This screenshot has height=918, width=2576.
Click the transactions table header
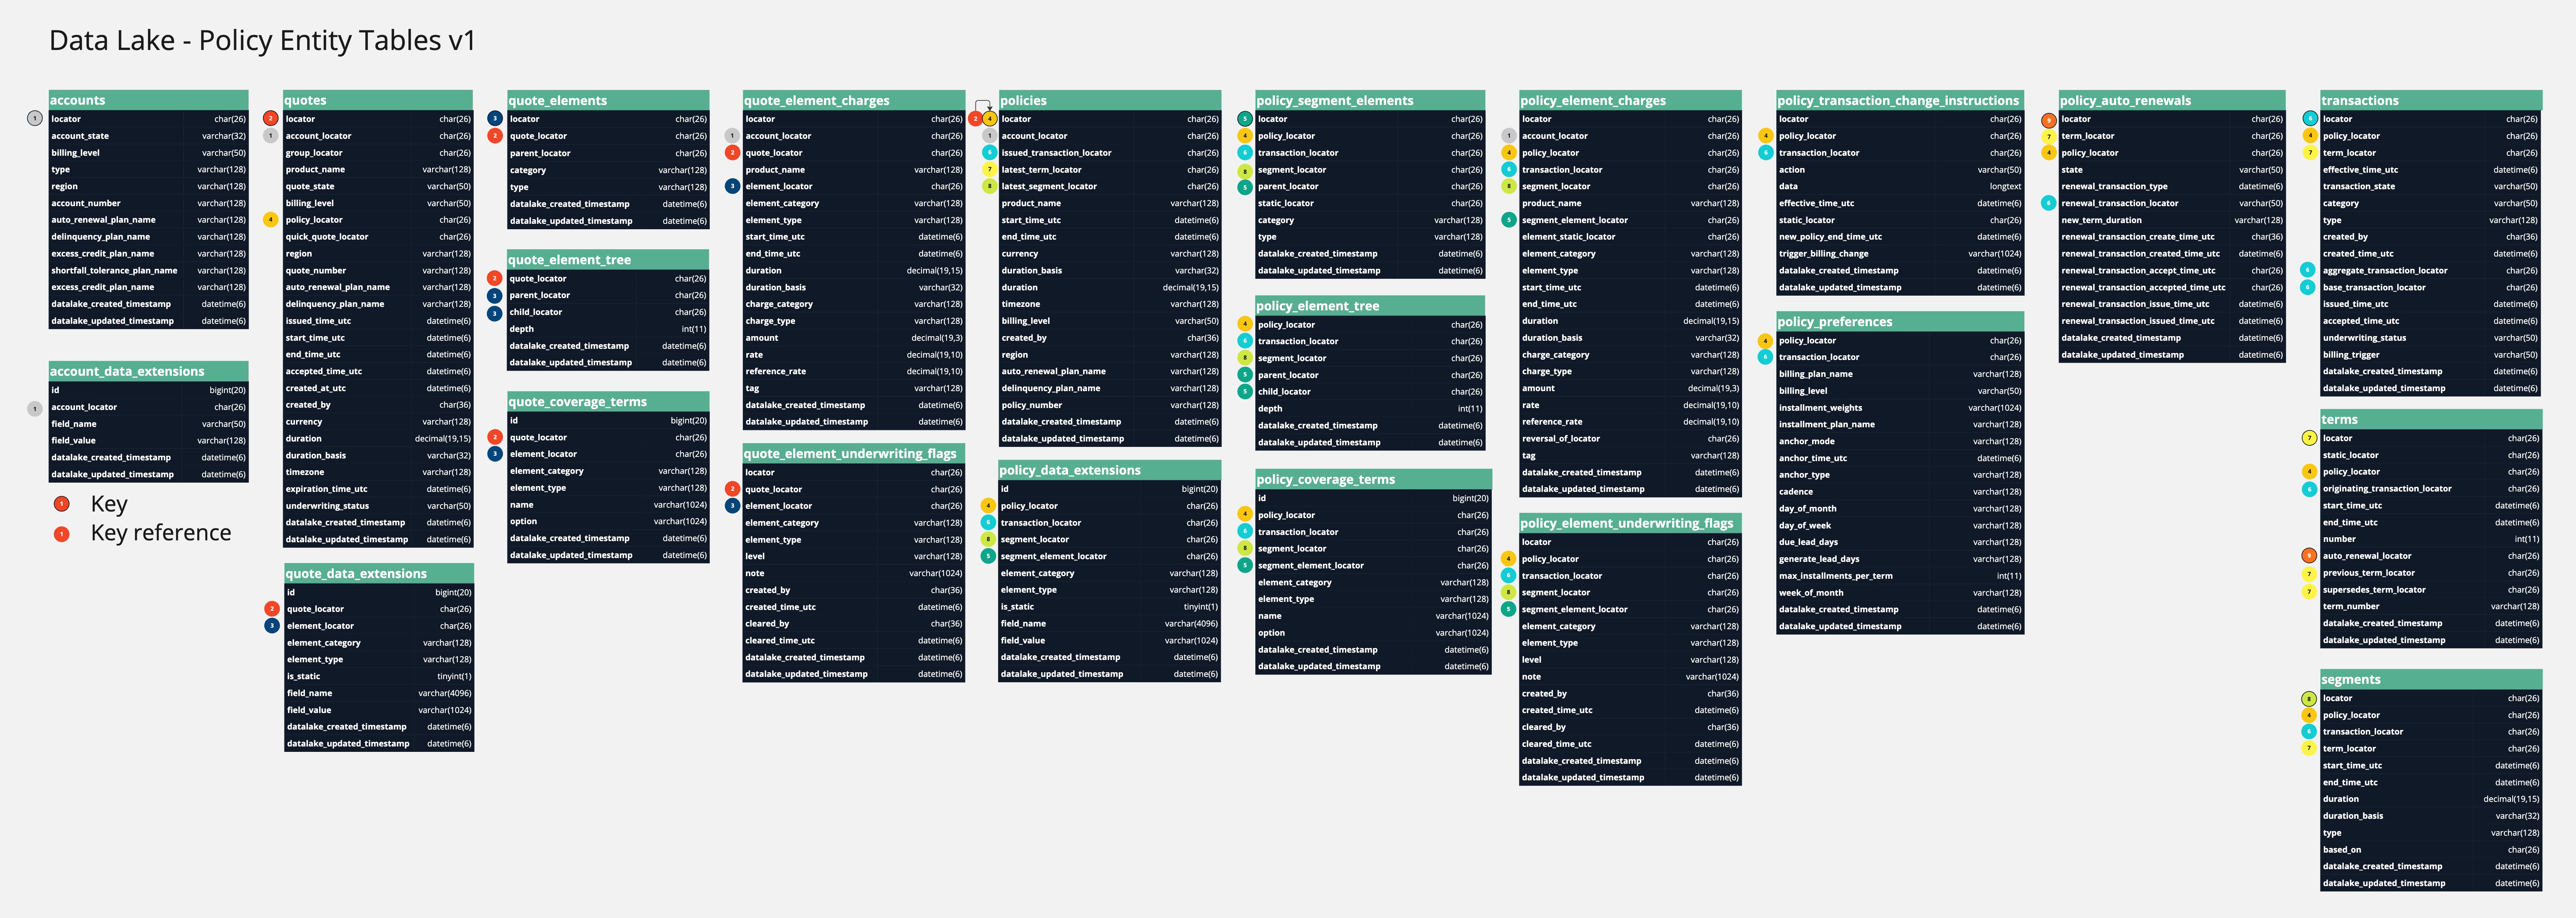point(2431,100)
